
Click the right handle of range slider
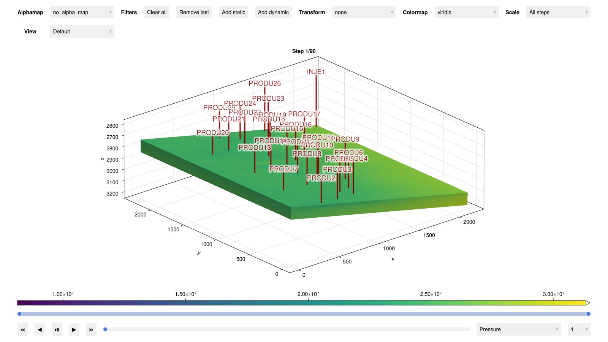click(x=588, y=314)
